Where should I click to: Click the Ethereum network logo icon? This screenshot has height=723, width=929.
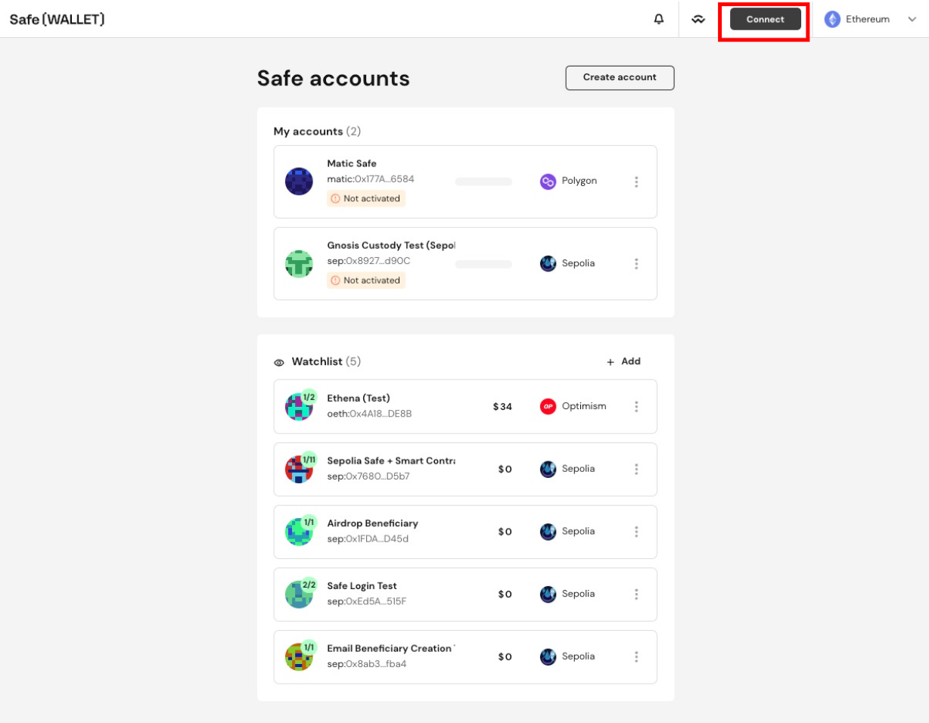click(x=832, y=19)
